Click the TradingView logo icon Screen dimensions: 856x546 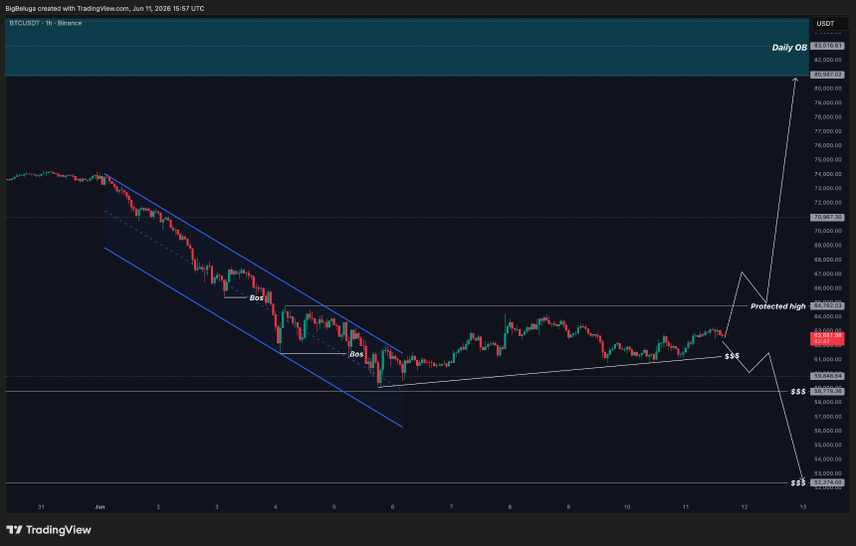(14, 530)
